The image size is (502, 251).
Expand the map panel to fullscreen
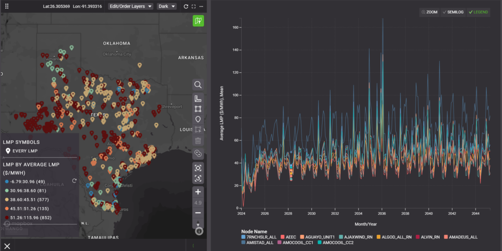pyautogui.click(x=194, y=6)
